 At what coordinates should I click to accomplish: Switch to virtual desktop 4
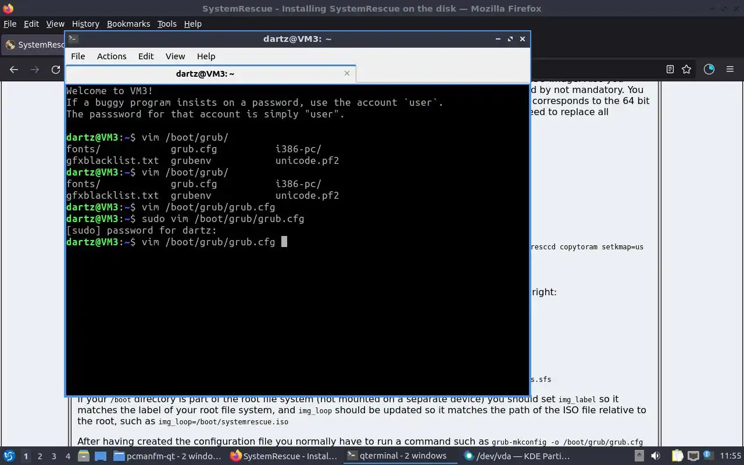(67, 456)
